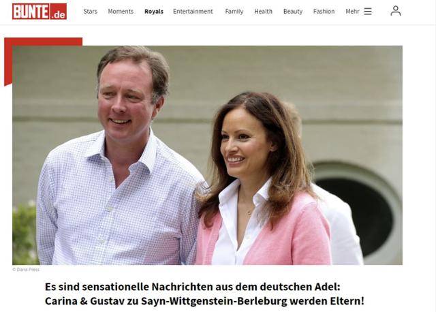
Task: Click headline line 'Carina & Gustav zu Sayn-Wittgenstein-Berleburg'
Action: (x=204, y=301)
